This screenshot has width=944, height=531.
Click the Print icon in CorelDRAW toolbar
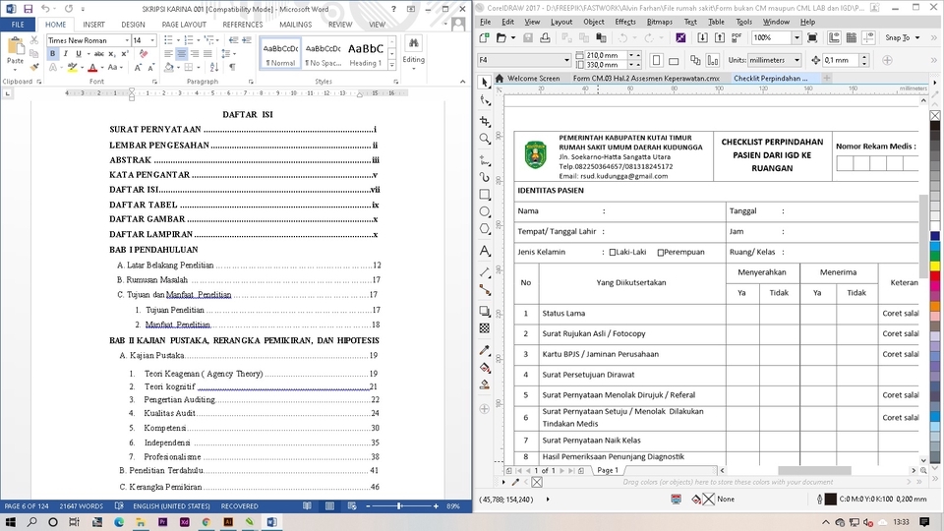pyautogui.click(x=545, y=38)
